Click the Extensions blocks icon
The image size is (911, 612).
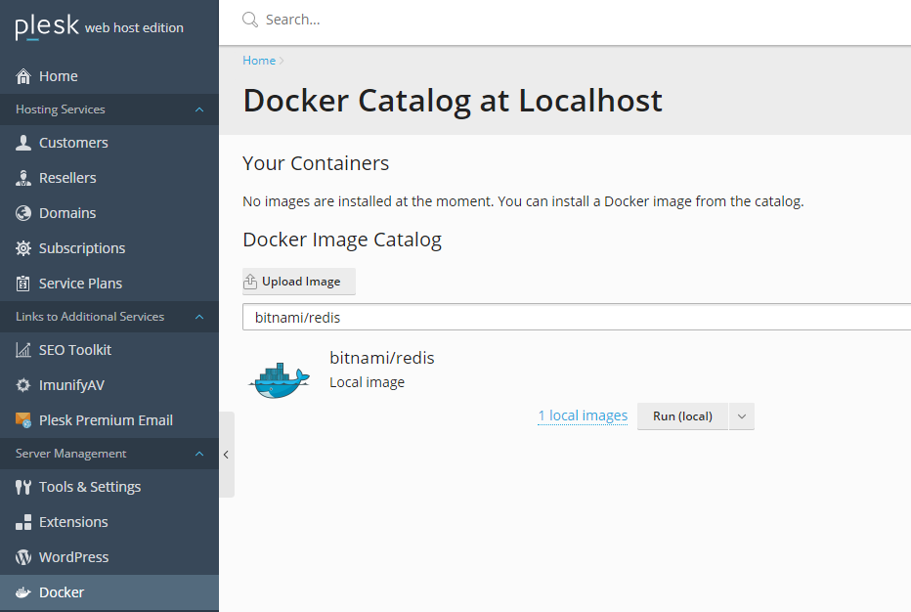(23, 522)
